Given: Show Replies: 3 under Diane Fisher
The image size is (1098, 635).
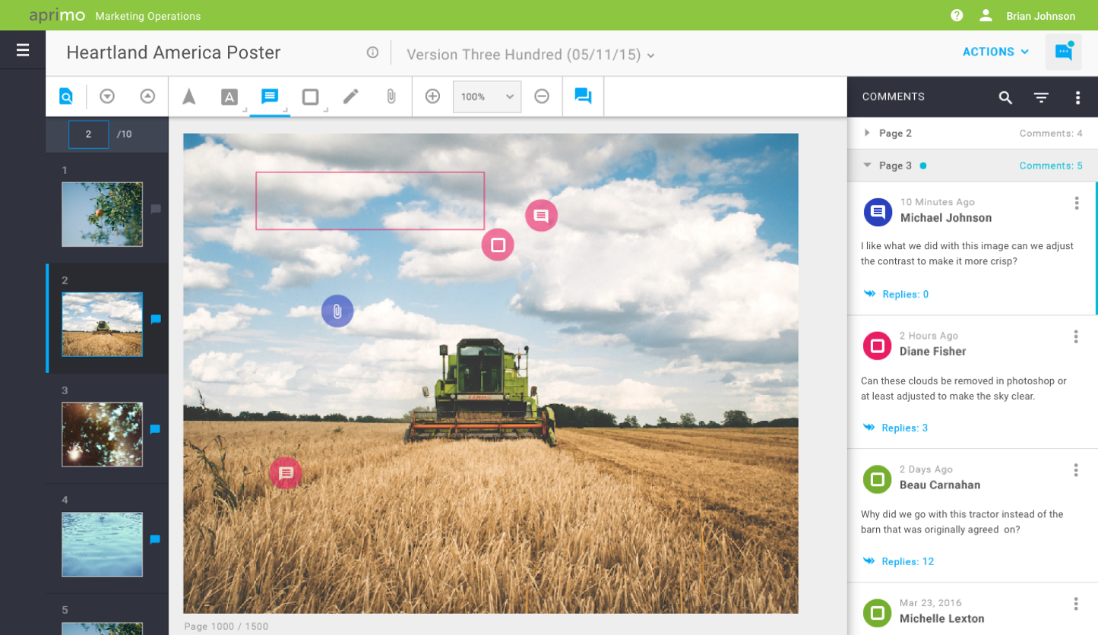Looking at the screenshot, I should 896,428.
